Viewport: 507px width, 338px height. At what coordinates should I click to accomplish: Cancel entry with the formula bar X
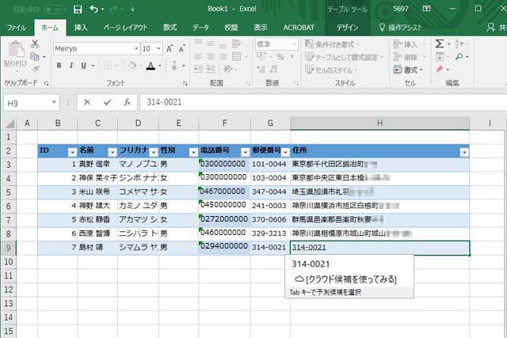pos(87,102)
